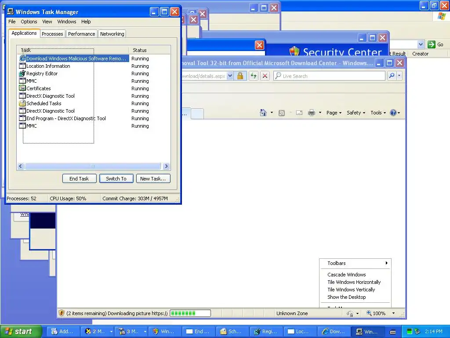Screen dimensions: 450x338
Task: Click the Scheduled Tasks folder icon in list
Action: (22, 103)
